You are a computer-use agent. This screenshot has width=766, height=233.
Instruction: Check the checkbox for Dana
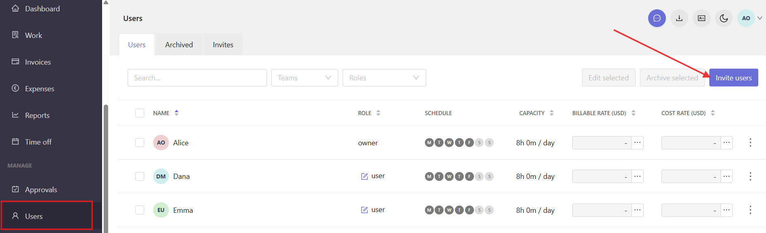pyautogui.click(x=140, y=176)
